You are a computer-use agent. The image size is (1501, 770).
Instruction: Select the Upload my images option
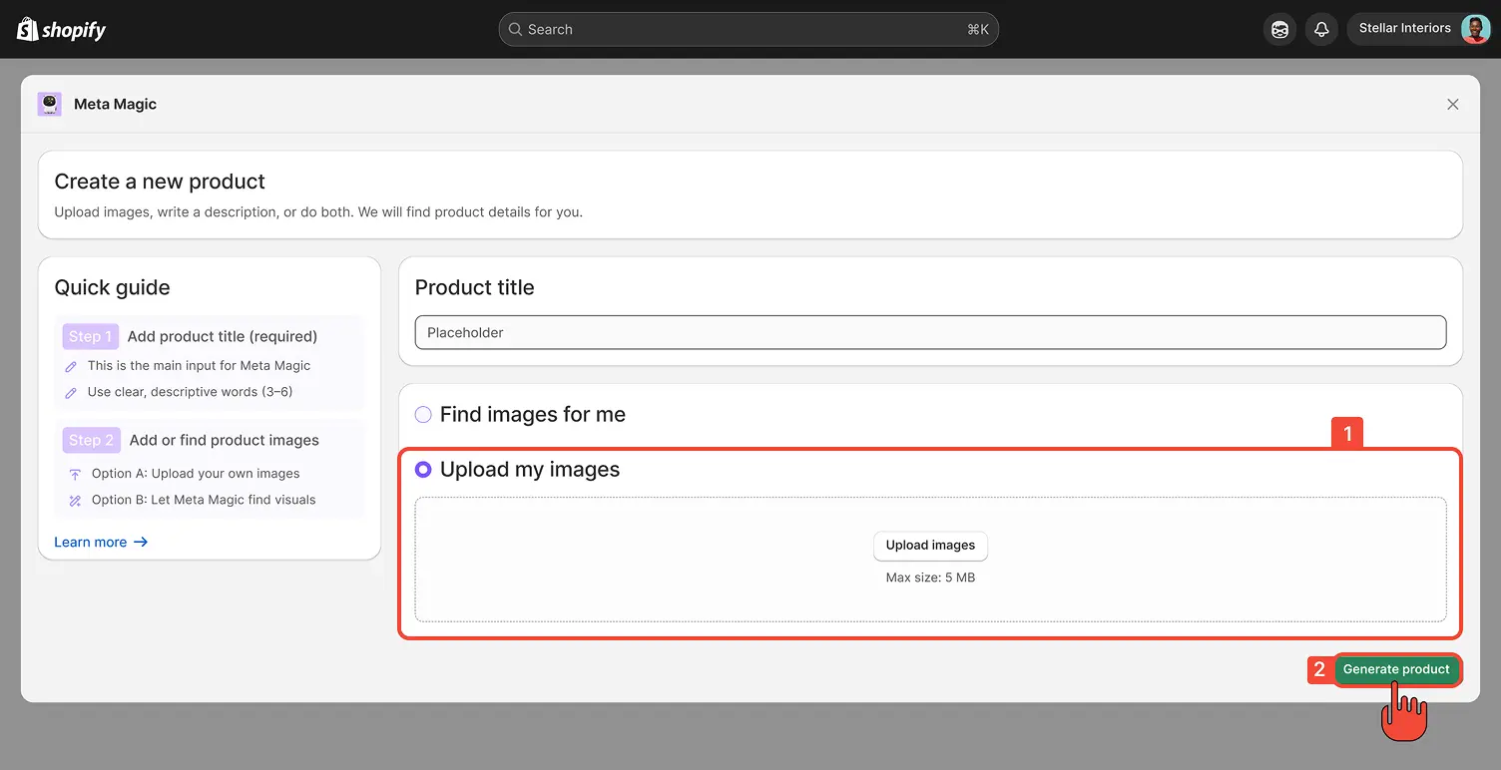tap(423, 469)
